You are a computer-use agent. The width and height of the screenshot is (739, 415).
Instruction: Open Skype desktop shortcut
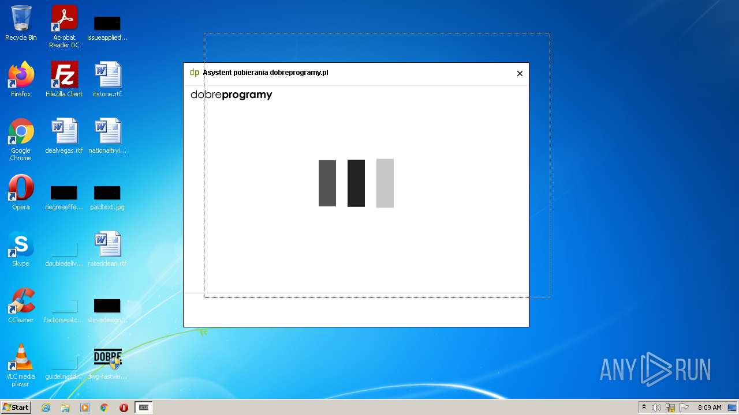pos(21,249)
